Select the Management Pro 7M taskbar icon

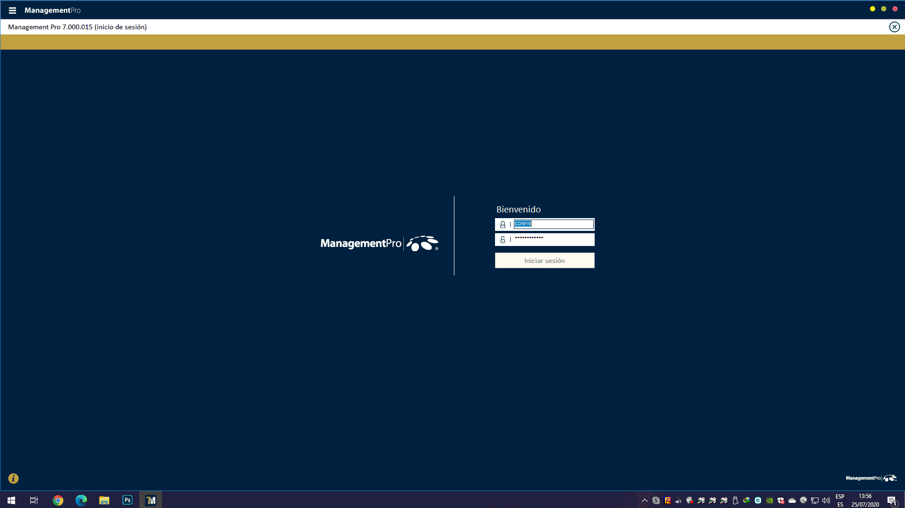coord(151,500)
